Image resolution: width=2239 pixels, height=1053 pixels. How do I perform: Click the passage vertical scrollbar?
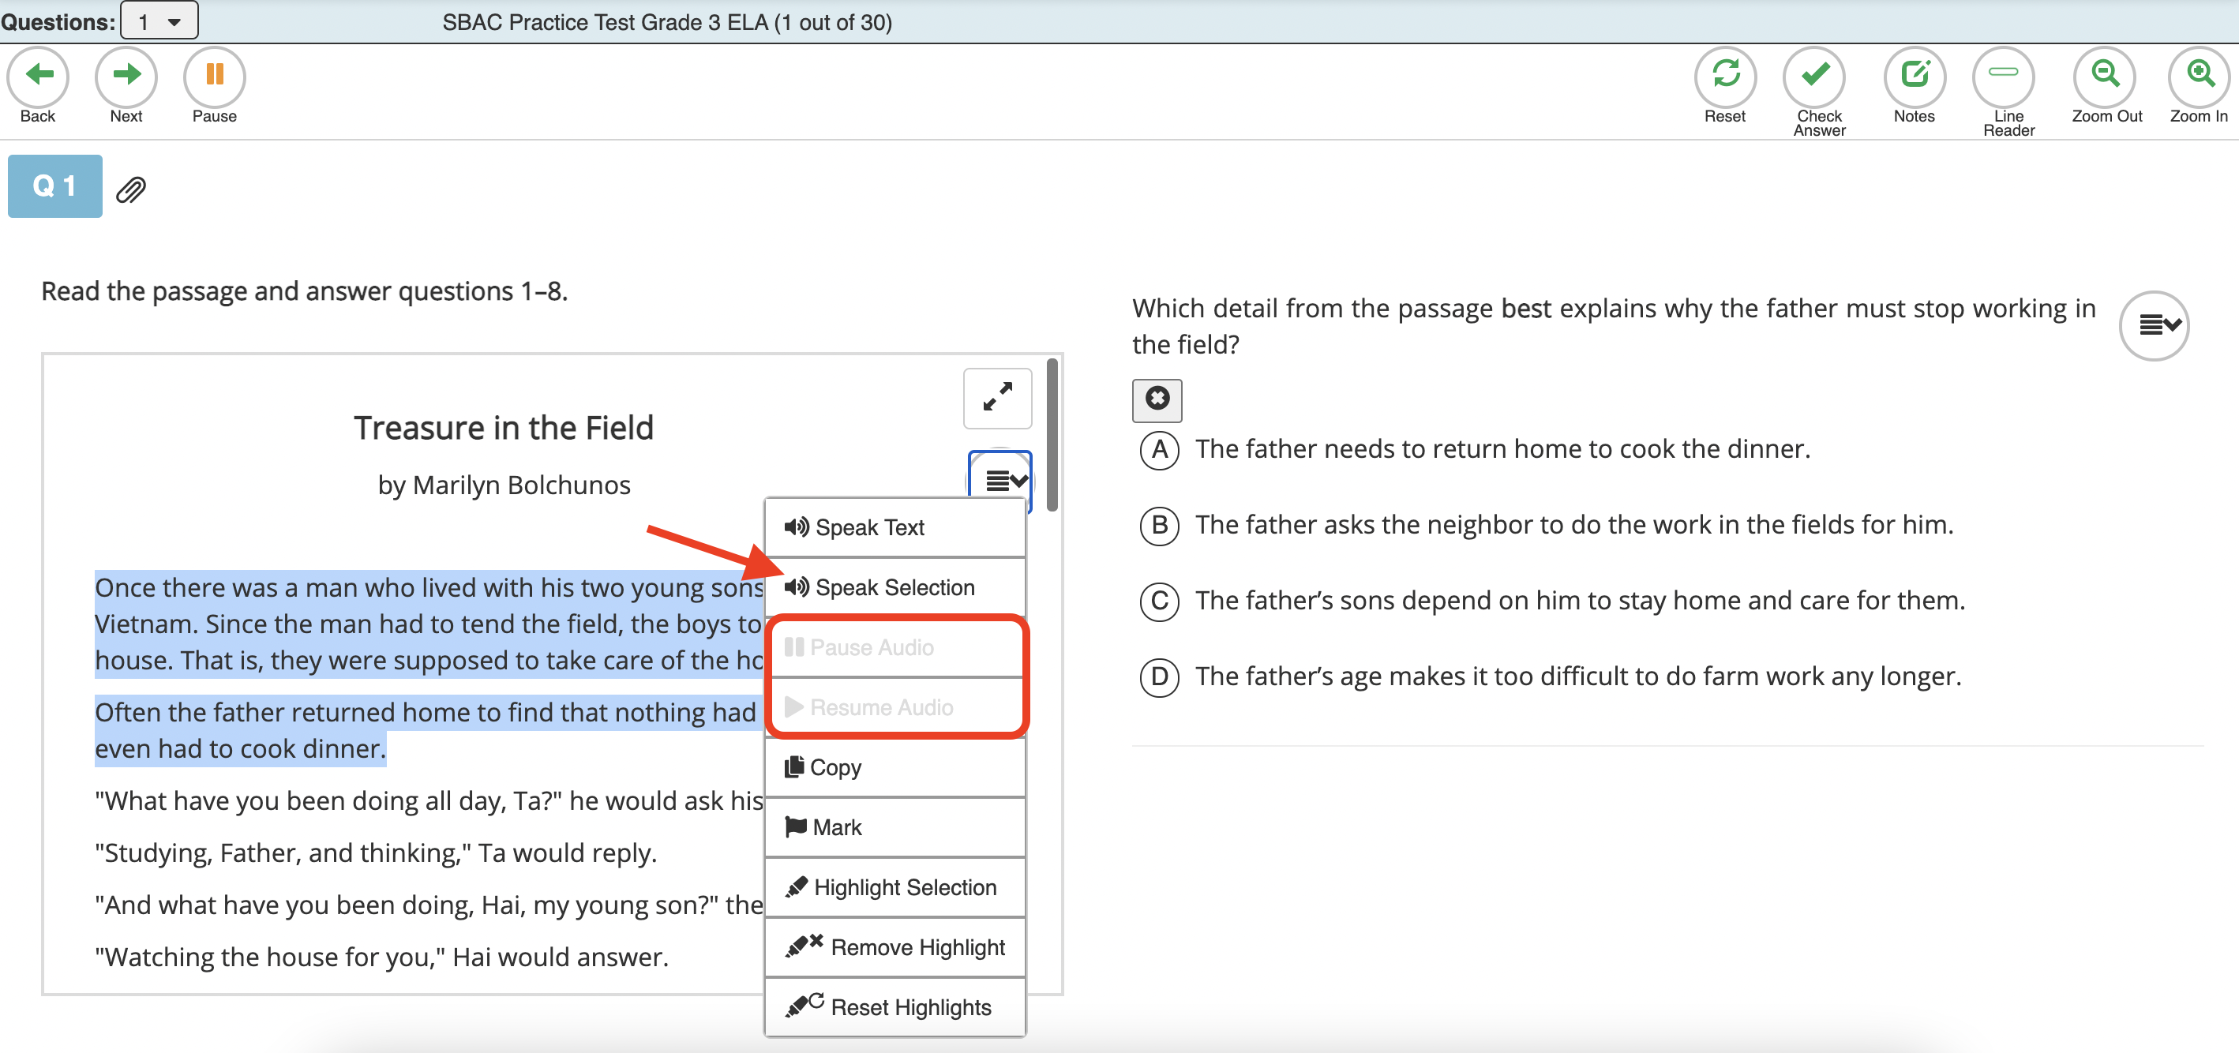click(x=1052, y=434)
